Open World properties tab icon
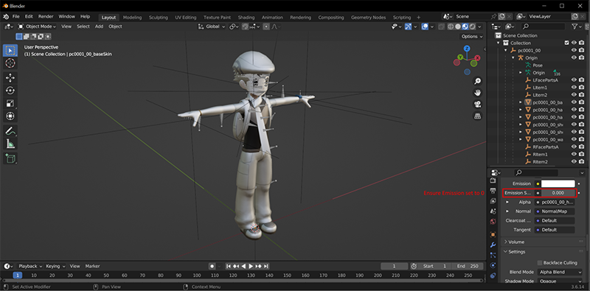The image size is (590, 291). pos(493,222)
